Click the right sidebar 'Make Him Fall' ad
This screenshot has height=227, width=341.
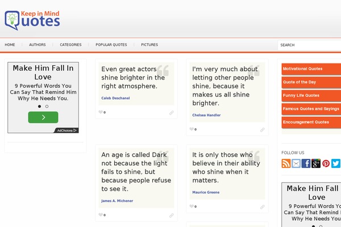311,205
